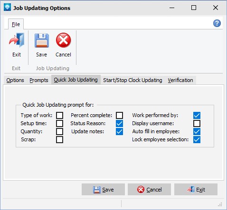Open help via blue question mark icon
This screenshot has width=227, height=210.
tap(217, 23)
